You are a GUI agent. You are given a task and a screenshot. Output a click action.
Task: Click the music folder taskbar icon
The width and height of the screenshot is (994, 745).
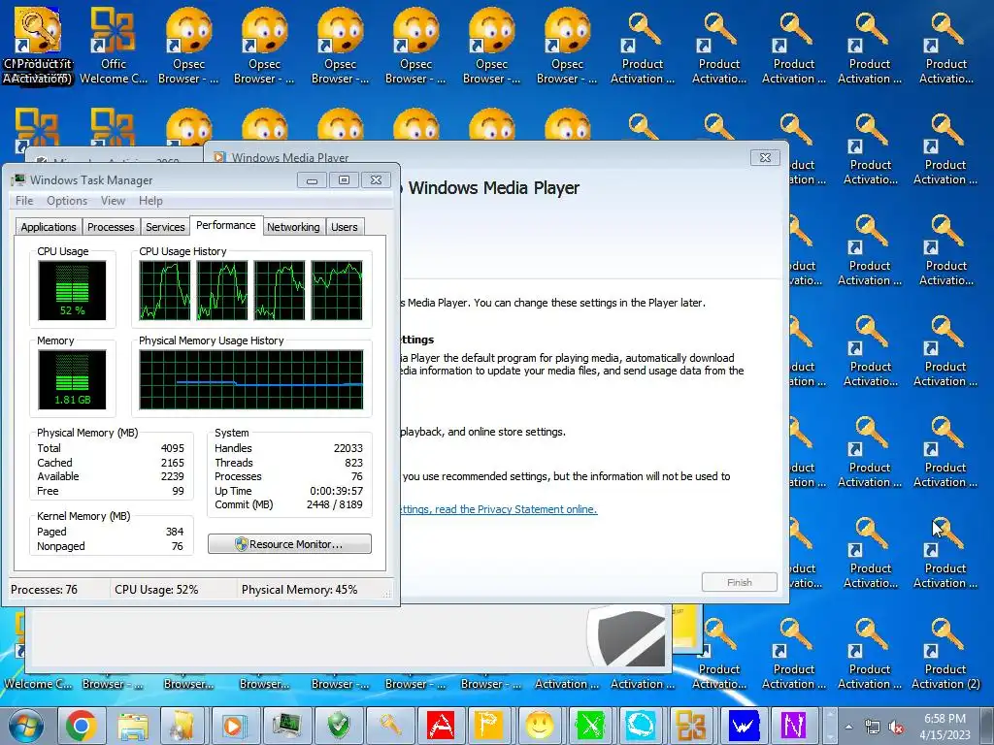[x=182, y=726]
